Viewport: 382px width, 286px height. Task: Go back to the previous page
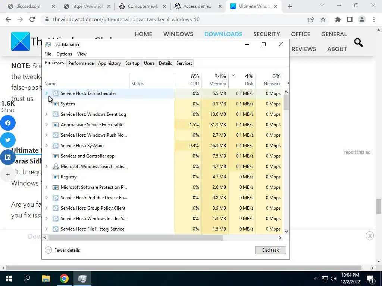(x=8, y=19)
